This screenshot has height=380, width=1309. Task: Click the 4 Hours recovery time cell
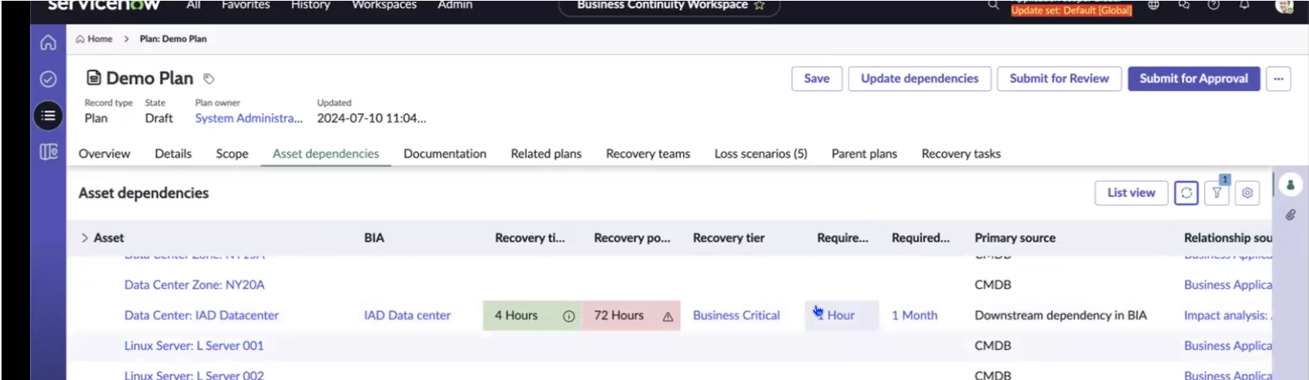(532, 315)
